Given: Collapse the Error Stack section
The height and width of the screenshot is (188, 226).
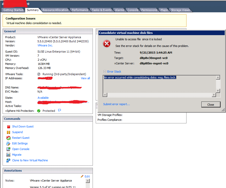Looking at the screenshot, I should click(x=104, y=72).
